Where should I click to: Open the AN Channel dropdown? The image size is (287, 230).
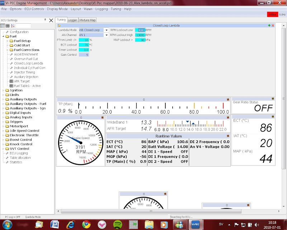click(106, 35)
